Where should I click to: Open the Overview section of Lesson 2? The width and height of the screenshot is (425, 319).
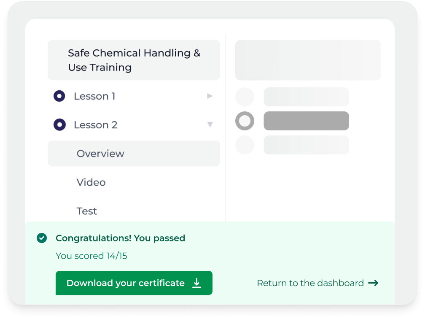(x=100, y=154)
